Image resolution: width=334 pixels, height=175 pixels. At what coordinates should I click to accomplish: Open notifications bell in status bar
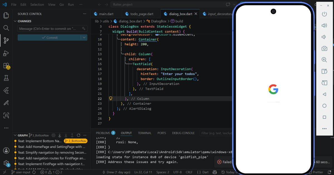click(x=330, y=172)
